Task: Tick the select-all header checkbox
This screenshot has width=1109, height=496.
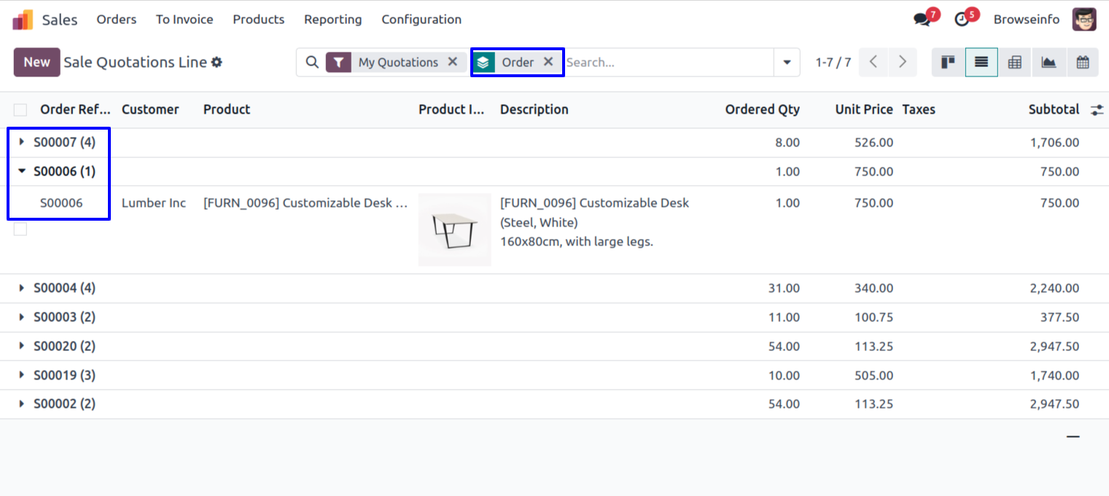Action: [x=20, y=110]
